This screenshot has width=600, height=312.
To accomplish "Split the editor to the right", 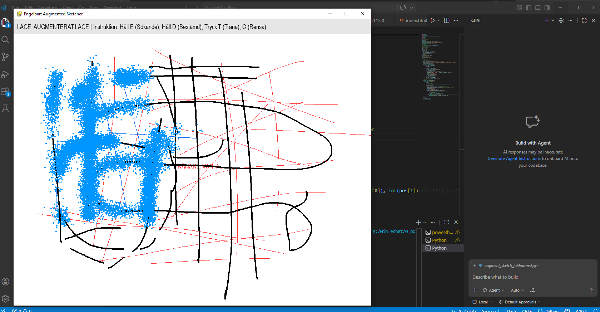I will [x=447, y=20].
